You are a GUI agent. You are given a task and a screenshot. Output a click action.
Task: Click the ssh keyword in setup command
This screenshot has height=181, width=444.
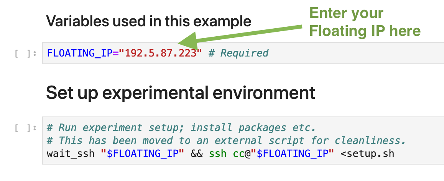tap(218, 154)
